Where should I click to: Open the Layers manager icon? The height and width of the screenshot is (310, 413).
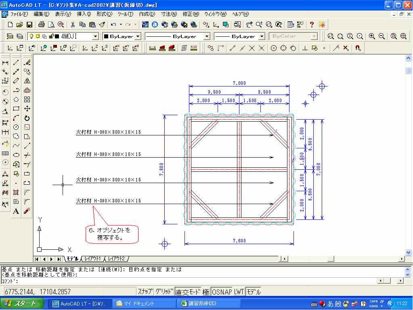(x=10, y=36)
